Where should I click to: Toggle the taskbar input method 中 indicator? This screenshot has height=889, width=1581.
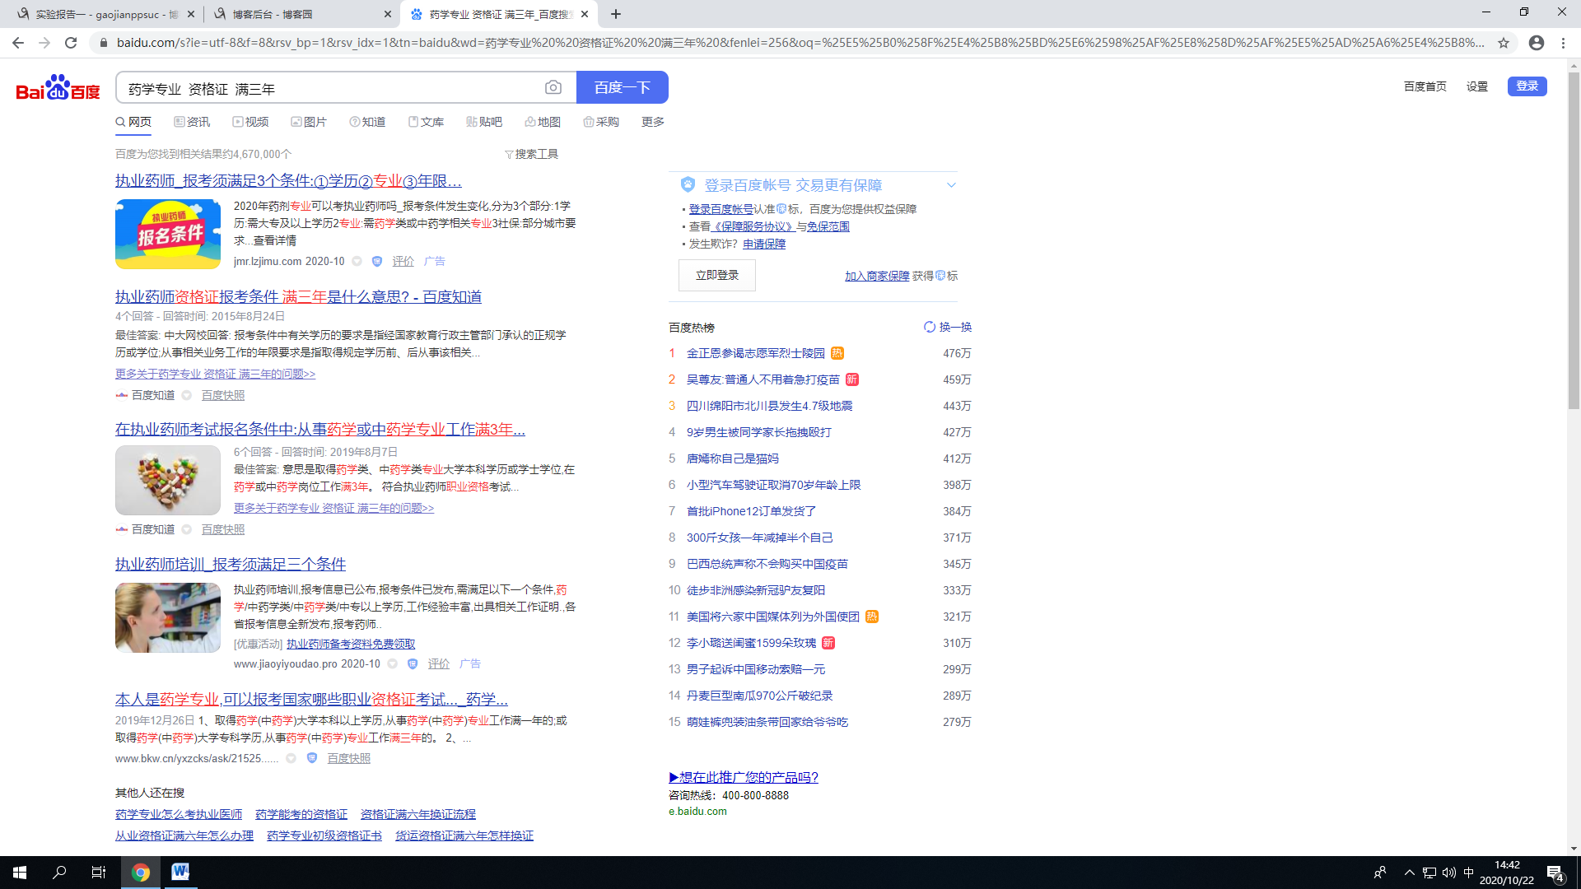(1468, 873)
